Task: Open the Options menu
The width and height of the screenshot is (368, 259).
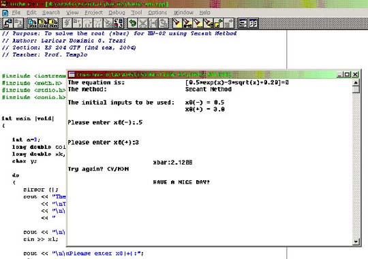Action: [x=157, y=12]
